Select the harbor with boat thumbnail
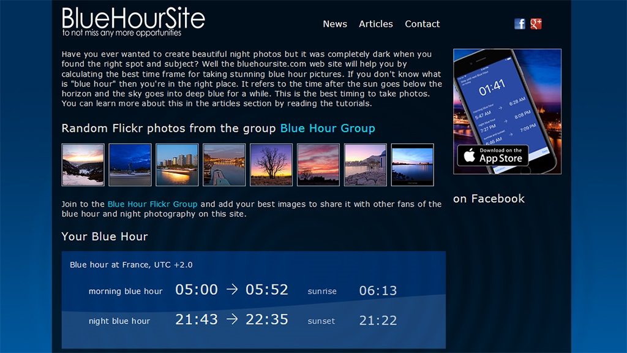627x353 pixels. [224, 165]
